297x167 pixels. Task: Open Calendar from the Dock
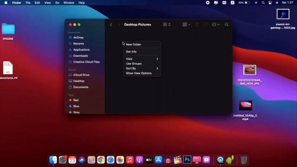72,160
